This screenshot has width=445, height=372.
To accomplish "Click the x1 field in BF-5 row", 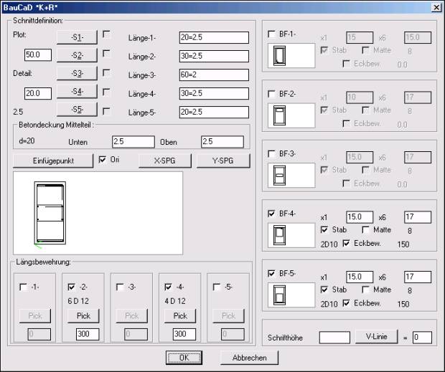I will pos(360,277).
